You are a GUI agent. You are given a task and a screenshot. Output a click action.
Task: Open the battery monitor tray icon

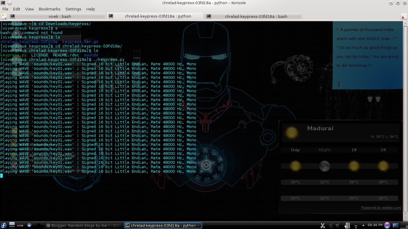click(347, 225)
